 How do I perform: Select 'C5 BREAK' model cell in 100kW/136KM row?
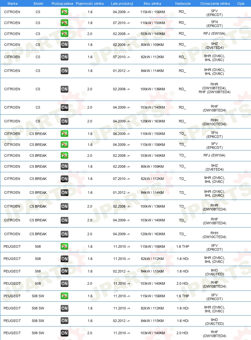[x=38, y=206]
